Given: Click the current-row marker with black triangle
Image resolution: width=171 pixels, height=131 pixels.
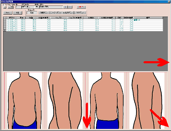Looking at the screenshot, I should (4, 30).
